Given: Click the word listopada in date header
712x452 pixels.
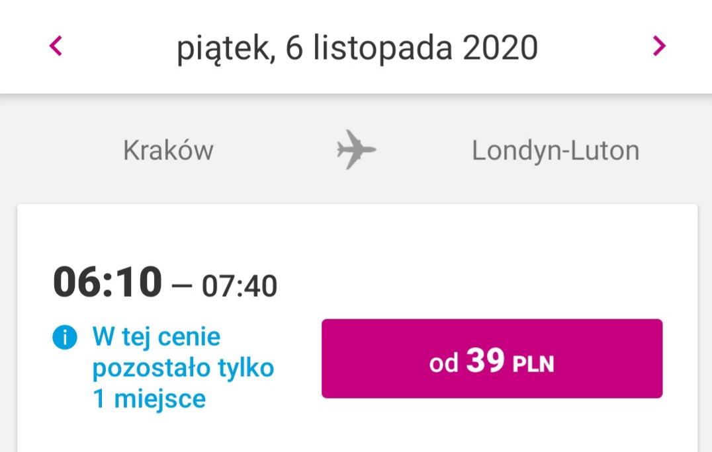Looking at the screenshot, I should [382, 48].
